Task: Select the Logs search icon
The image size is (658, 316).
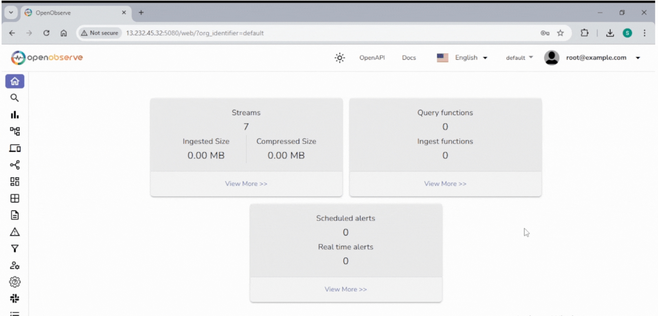Action: tap(15, 98)
